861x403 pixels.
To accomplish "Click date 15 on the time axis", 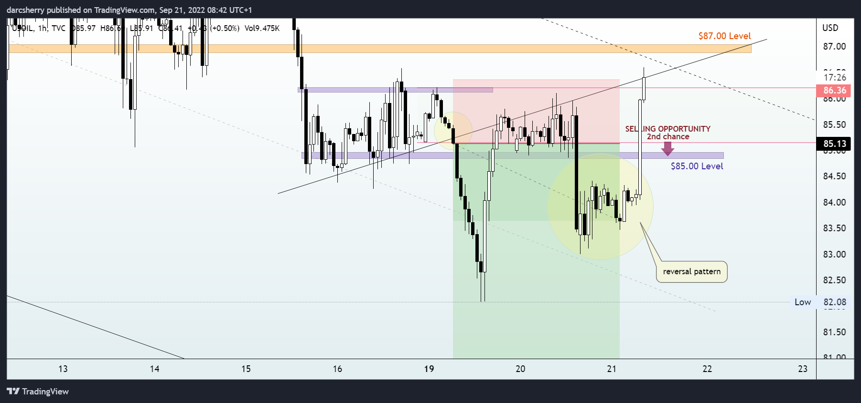I will click(x=246, y=369).
